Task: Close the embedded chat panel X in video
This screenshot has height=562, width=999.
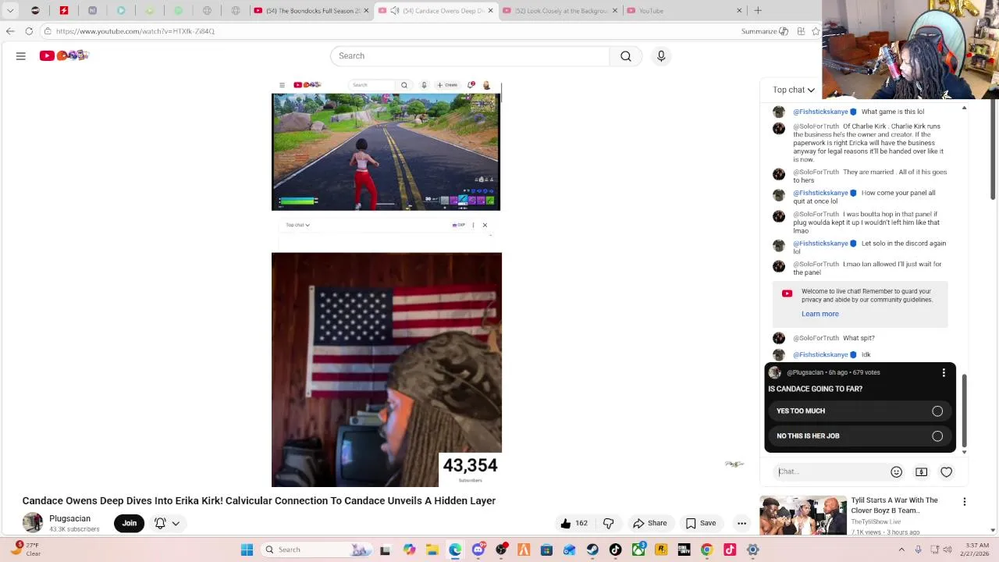Action: tap(485, 225)
